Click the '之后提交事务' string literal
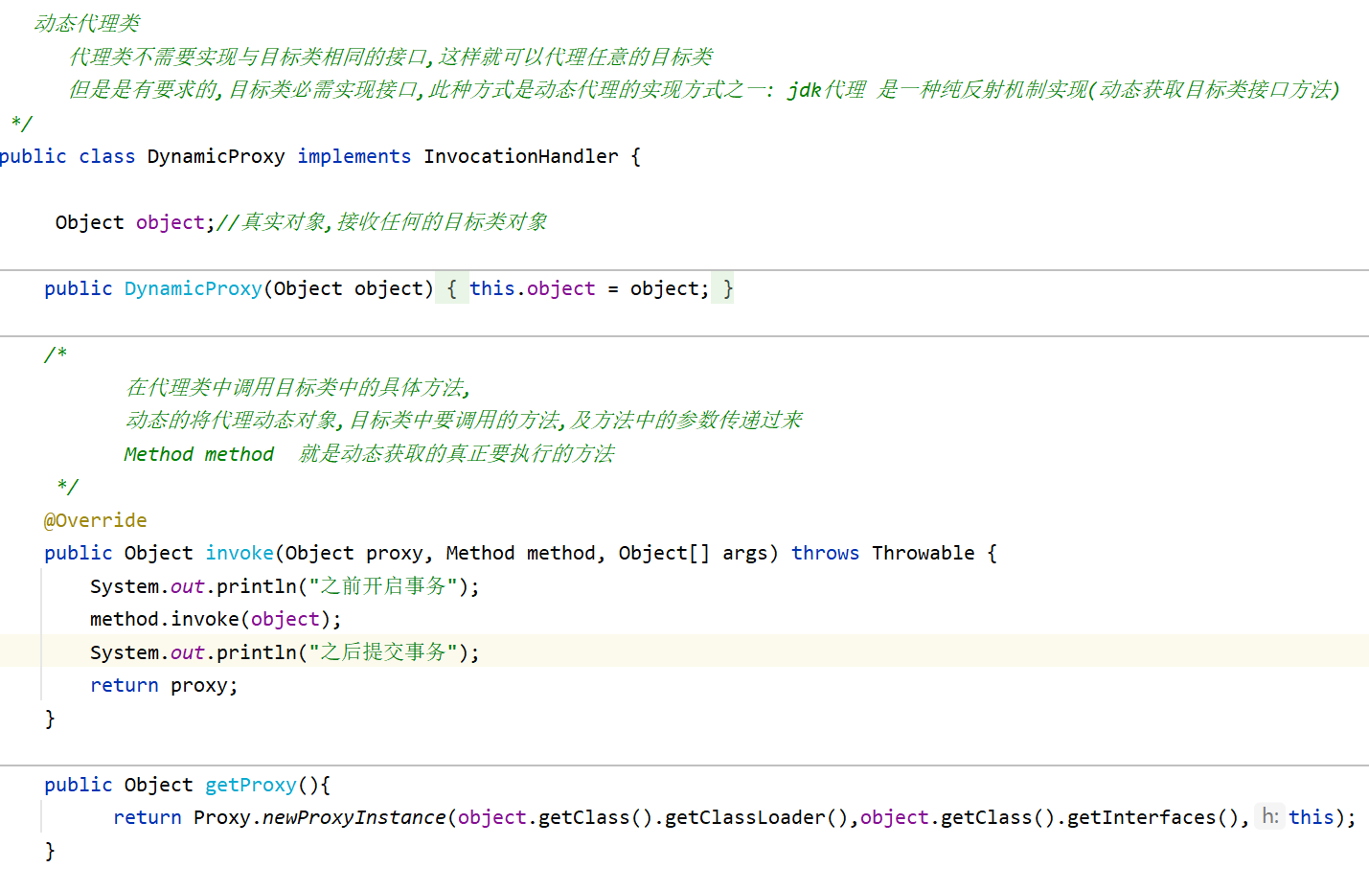The height and width of the screenshot is (891, 1369). 383,652
